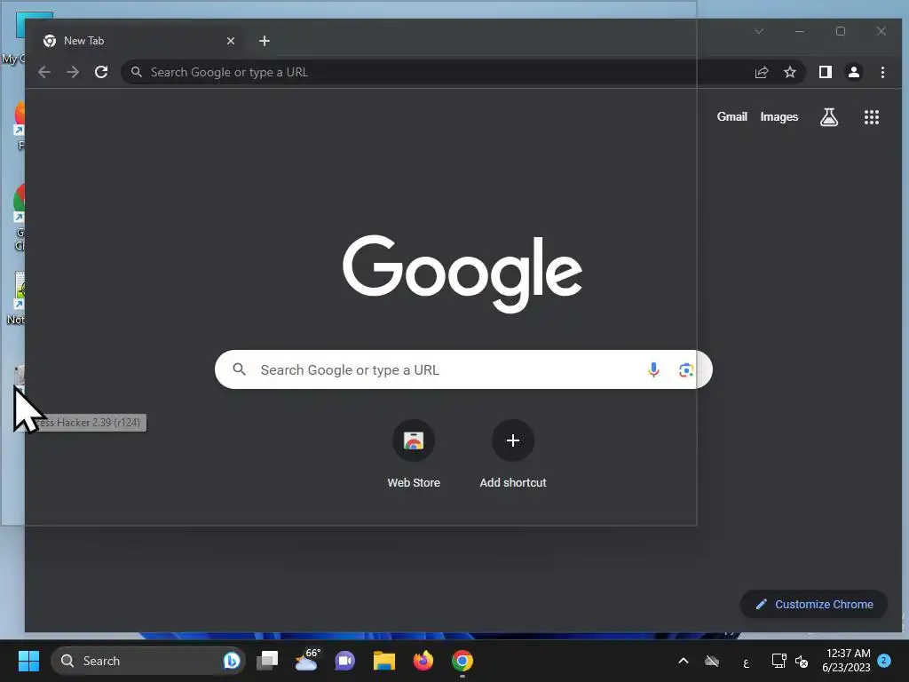Show hidden system tray icons

(684, 661)
